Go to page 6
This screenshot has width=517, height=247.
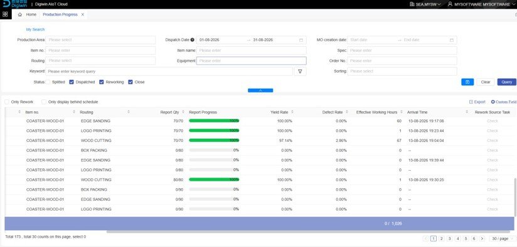coord(474,239)
